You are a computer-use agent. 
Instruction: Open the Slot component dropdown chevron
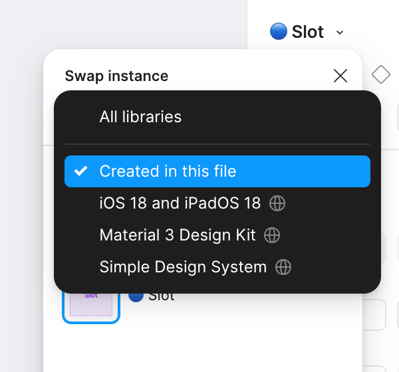pos(340,33)
